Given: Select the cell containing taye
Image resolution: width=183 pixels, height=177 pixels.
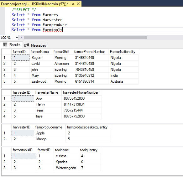Looking at the screenshot, I should pyautogui.click(x=48, y=116).
